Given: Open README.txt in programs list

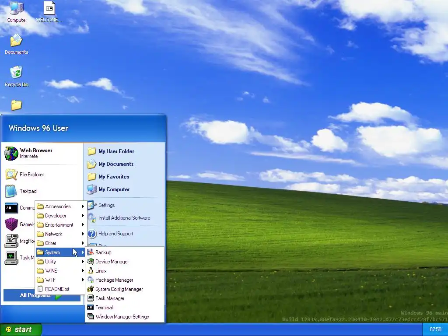Looking at the screenshot, I should (x=60, y=289).
